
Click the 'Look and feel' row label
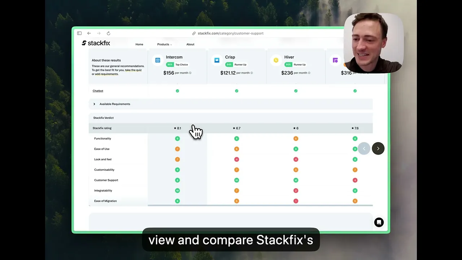(x=103, y=159)
